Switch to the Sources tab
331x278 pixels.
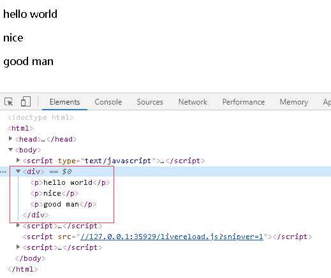[150, 102]
